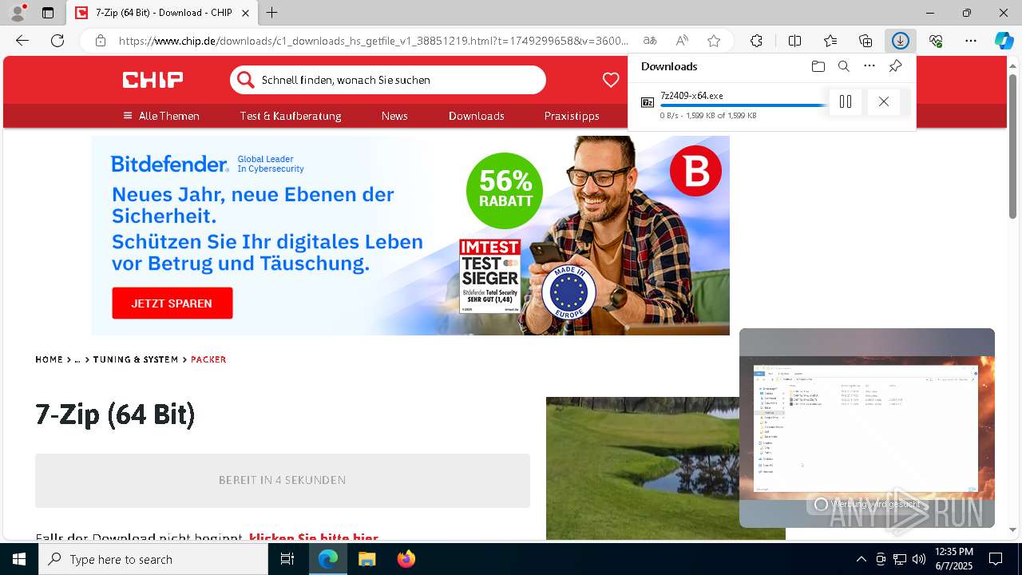Click the floating video player thumbnail
This screenshot has height=575, width=1022.
tap(867, 428)
